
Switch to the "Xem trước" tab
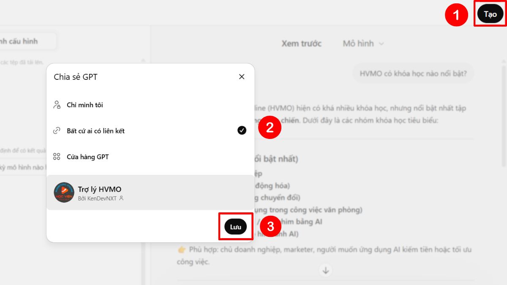(x=302, y=43)
